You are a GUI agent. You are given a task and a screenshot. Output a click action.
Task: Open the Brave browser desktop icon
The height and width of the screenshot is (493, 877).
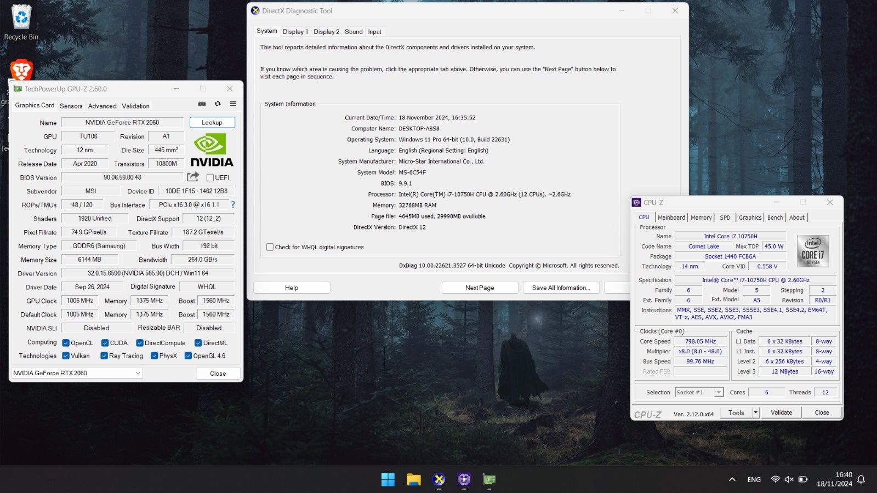[21, 70]
